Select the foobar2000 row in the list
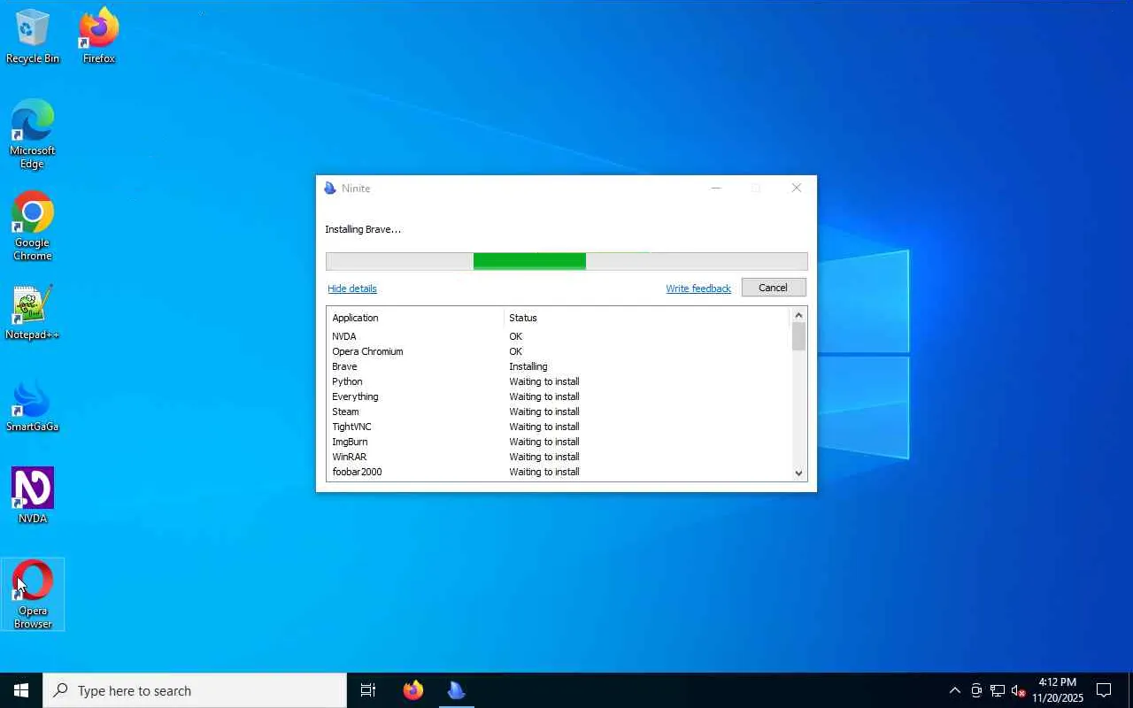The width and height of the screenshot is (1133, 708). [x=559, y=472]
